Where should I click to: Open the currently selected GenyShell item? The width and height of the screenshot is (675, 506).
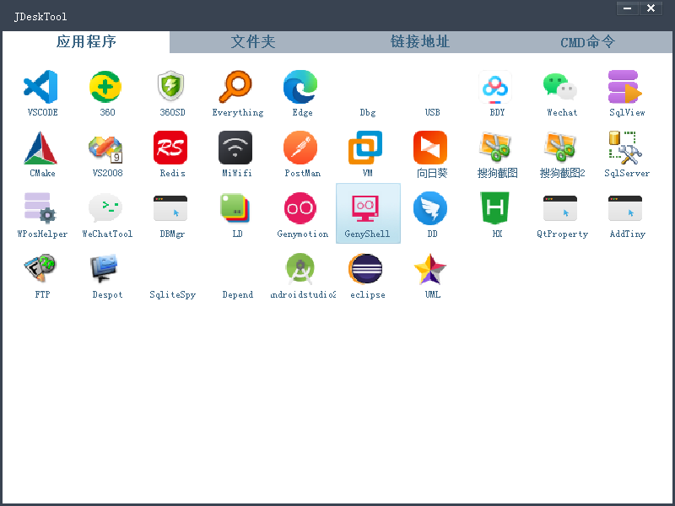click(x=367, y=211)
